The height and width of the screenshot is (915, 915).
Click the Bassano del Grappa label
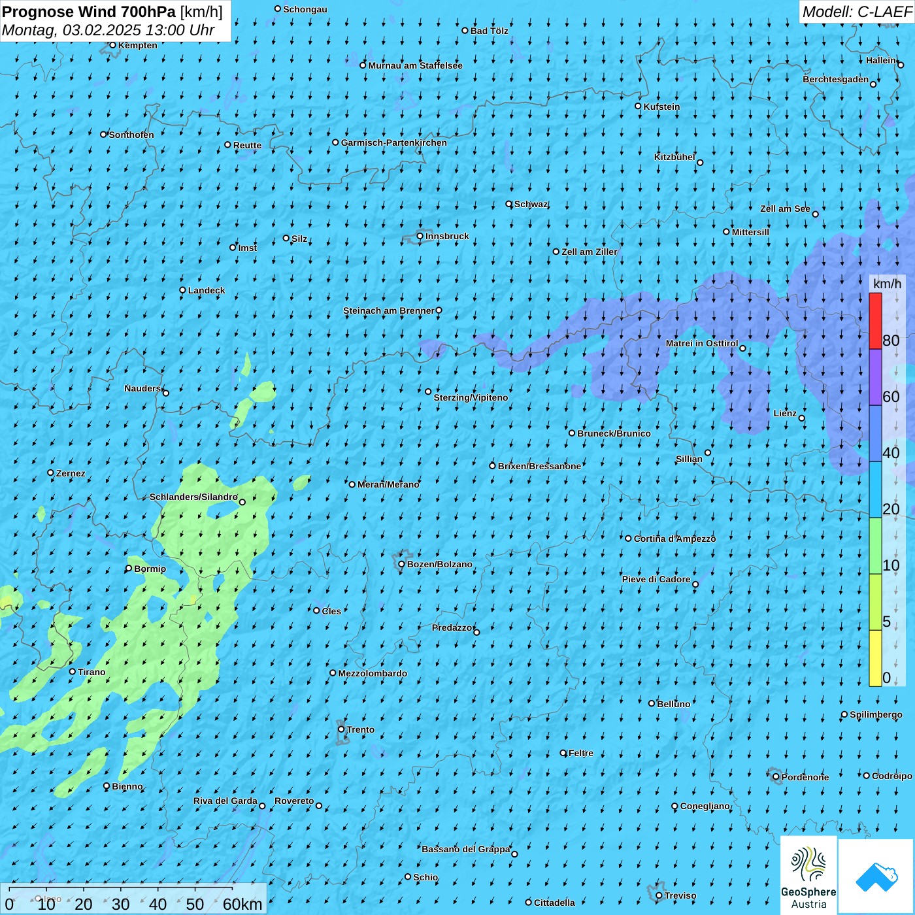[466, 849]
